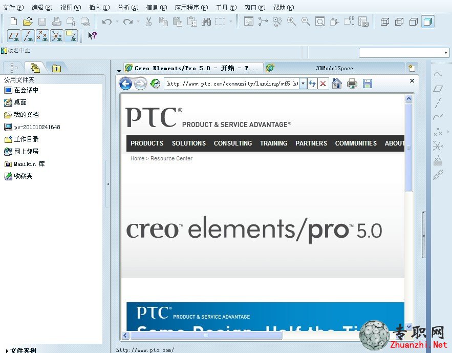
Task: Open the 工具(T) menu
Action: pos(226,8)
